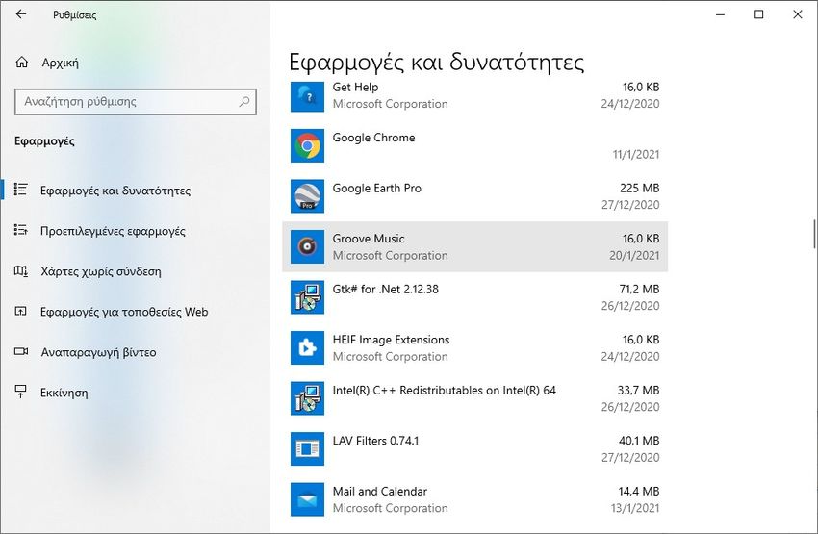Select the Google Earth Pro icon
Screen dimensions: 818x534
click(x=307, y=196)
